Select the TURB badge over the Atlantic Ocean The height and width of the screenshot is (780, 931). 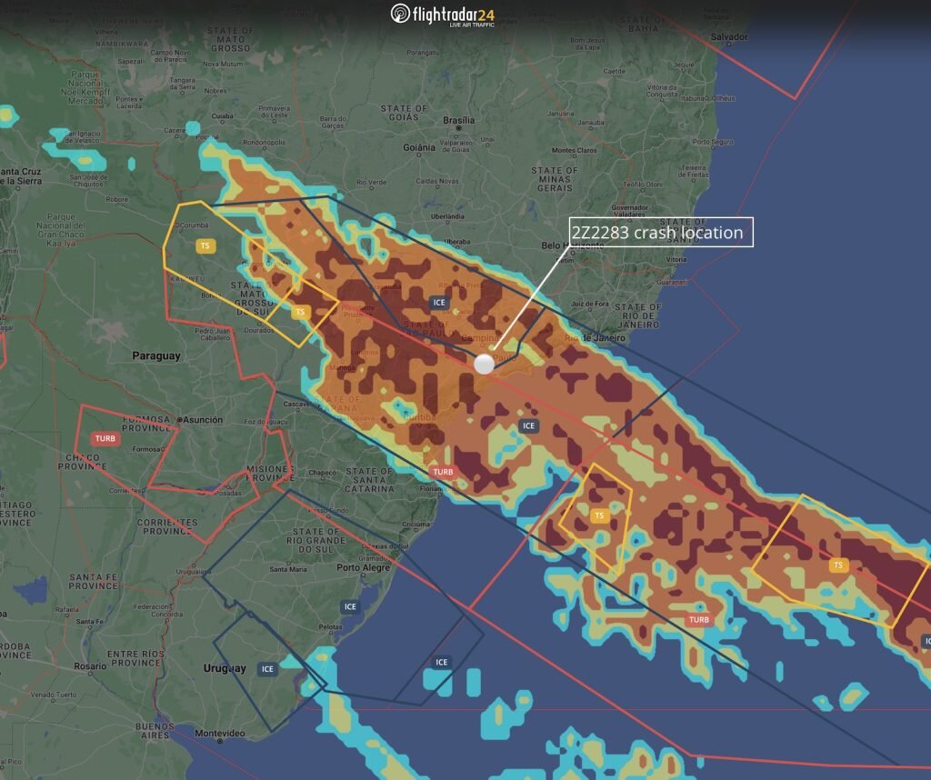pyautogui.click(x=698, y=620)
